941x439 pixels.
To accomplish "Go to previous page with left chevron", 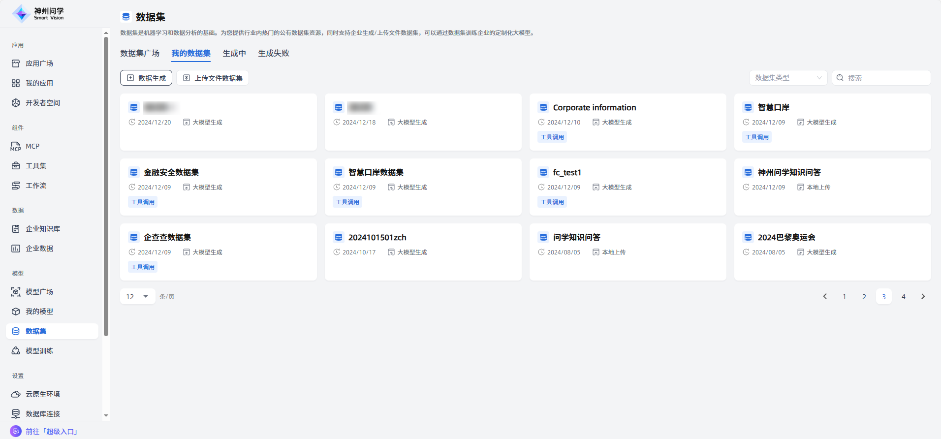I will (x=825, y=296).
